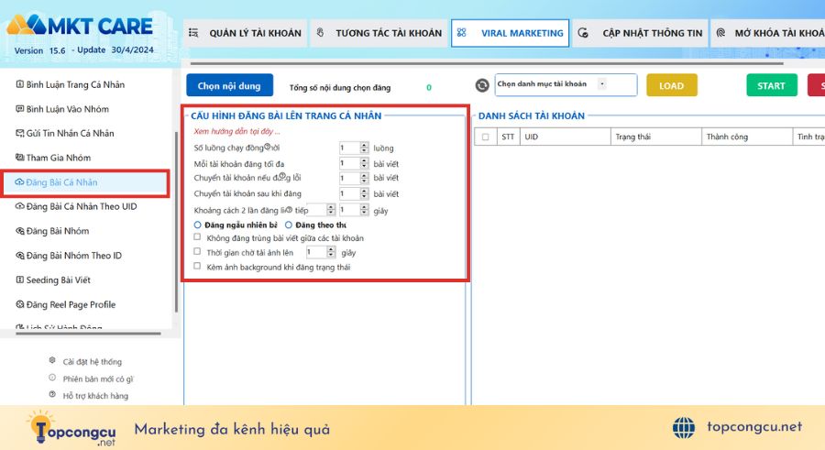
Task: Click the Bình Luận Trang Cá Nhân icon
Action: coord(19,84)
